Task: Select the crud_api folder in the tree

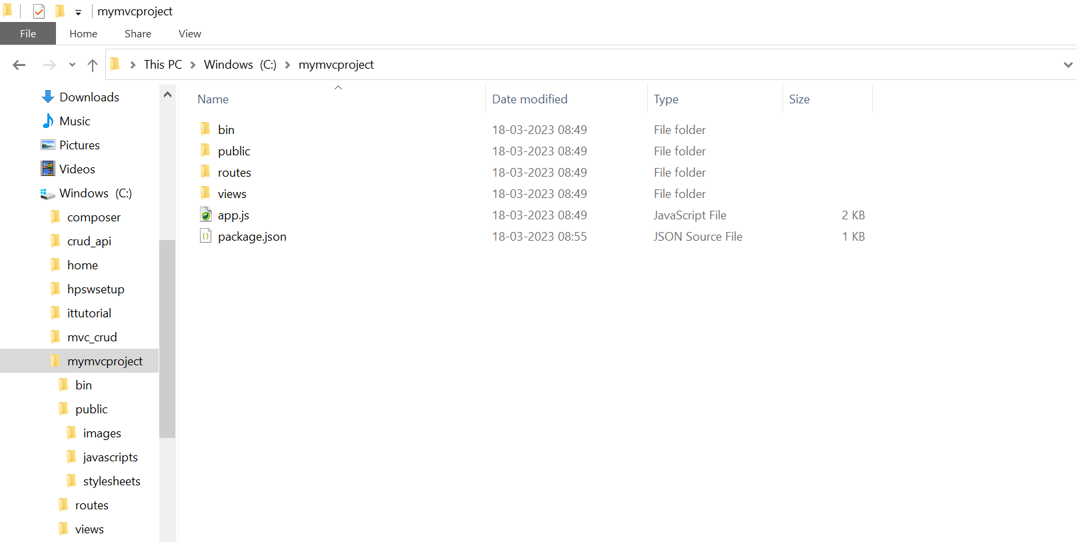Action: pos(89,241)
